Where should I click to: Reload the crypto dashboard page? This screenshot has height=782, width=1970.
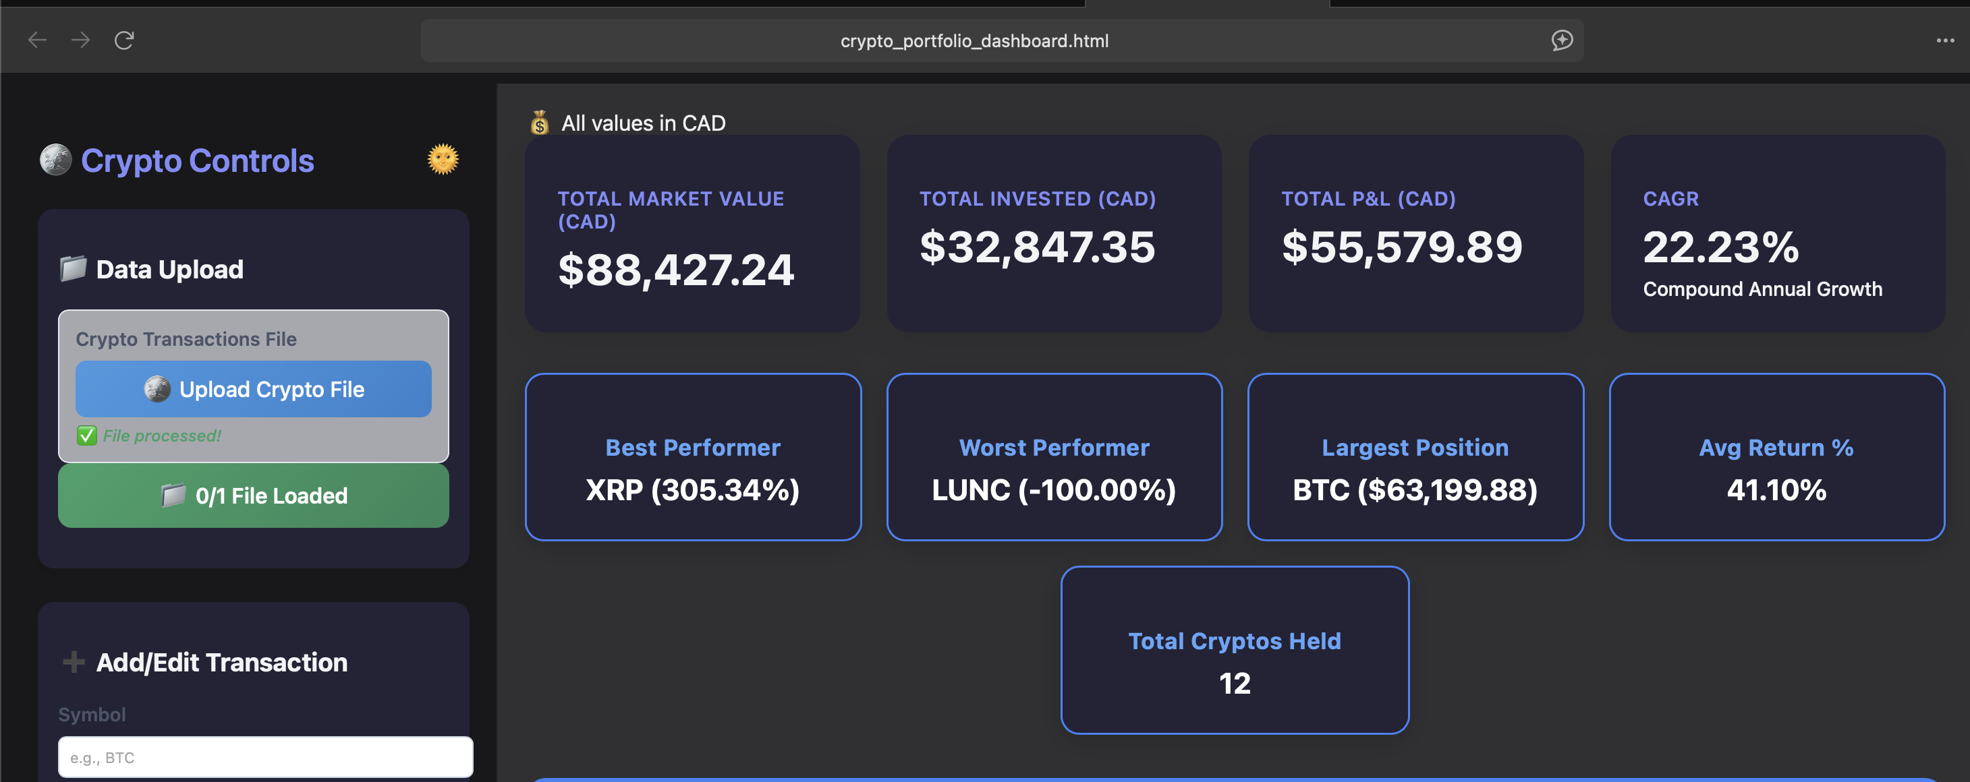click(125, 40)
